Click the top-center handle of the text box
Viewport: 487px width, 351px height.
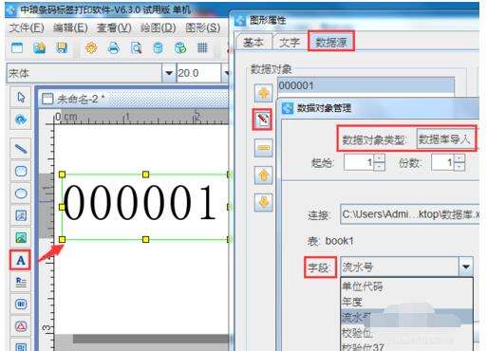pyautogui.click(x=145, y=175)
